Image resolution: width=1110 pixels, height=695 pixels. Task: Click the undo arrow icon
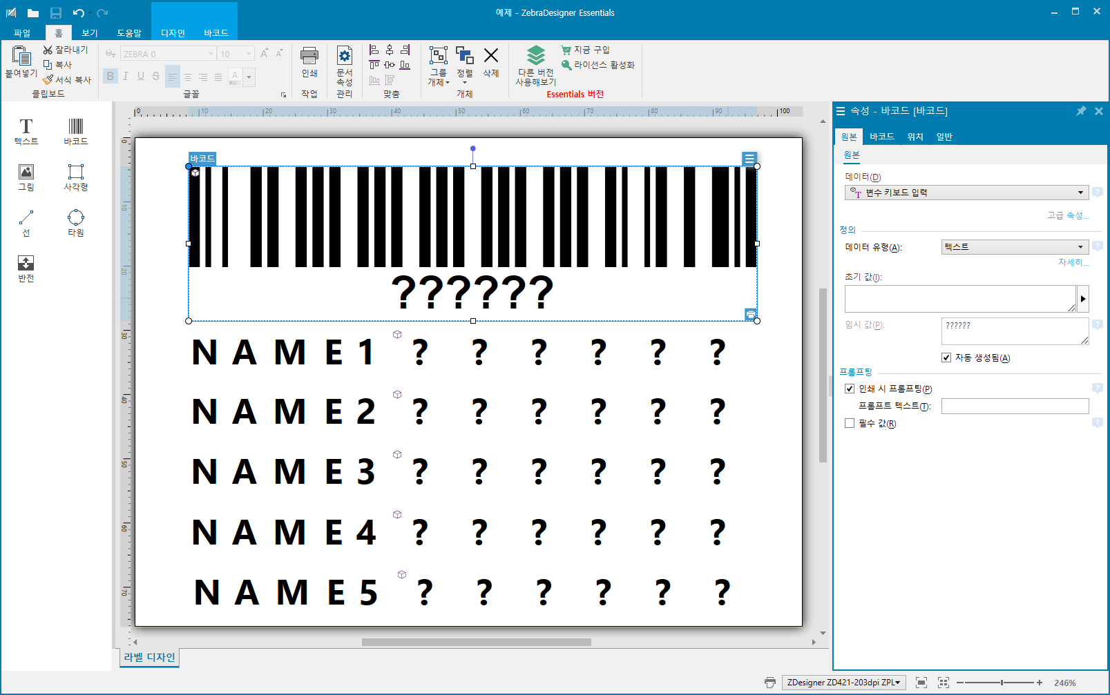[x=78, y=13]
